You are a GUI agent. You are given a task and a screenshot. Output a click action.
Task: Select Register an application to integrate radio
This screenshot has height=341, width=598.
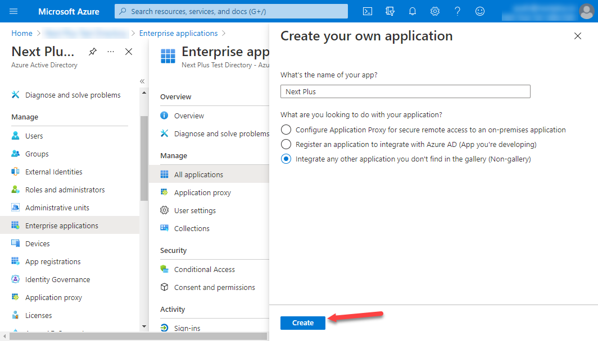click(x=286, y=144)
